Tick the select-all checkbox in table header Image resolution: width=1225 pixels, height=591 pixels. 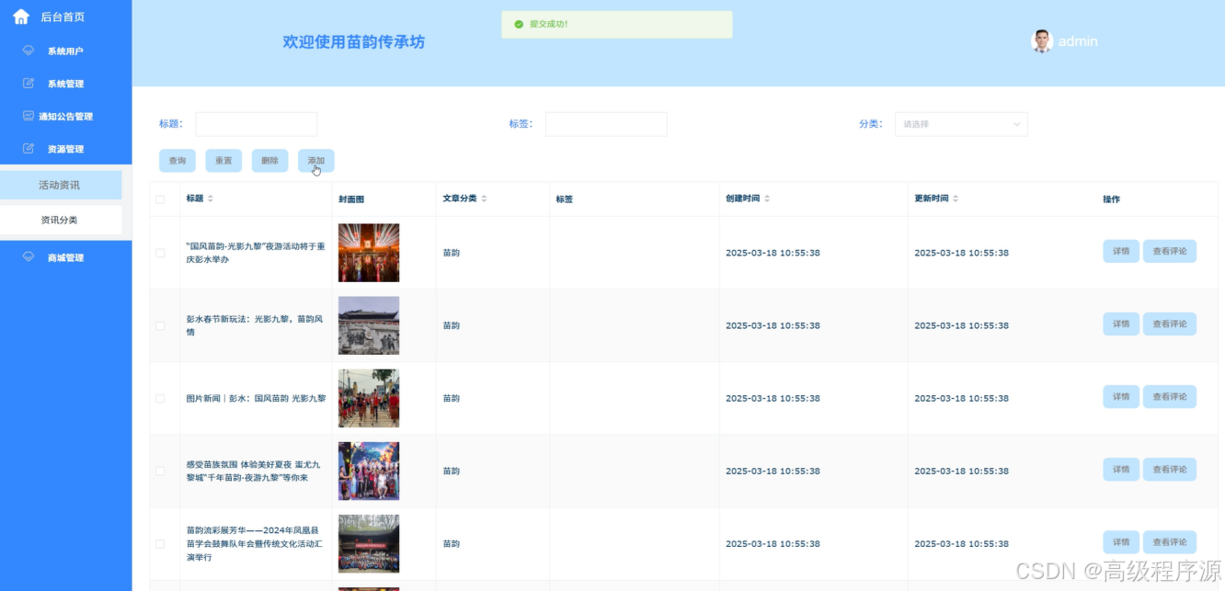pyautogui.click(x=161, y=199)
